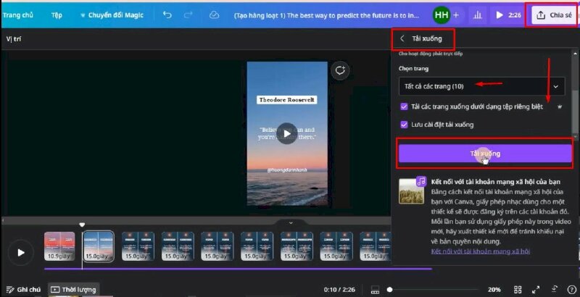Open Chuyển đổi Magic menu
This screenshot has height=297, width=580.
point(112,15)
